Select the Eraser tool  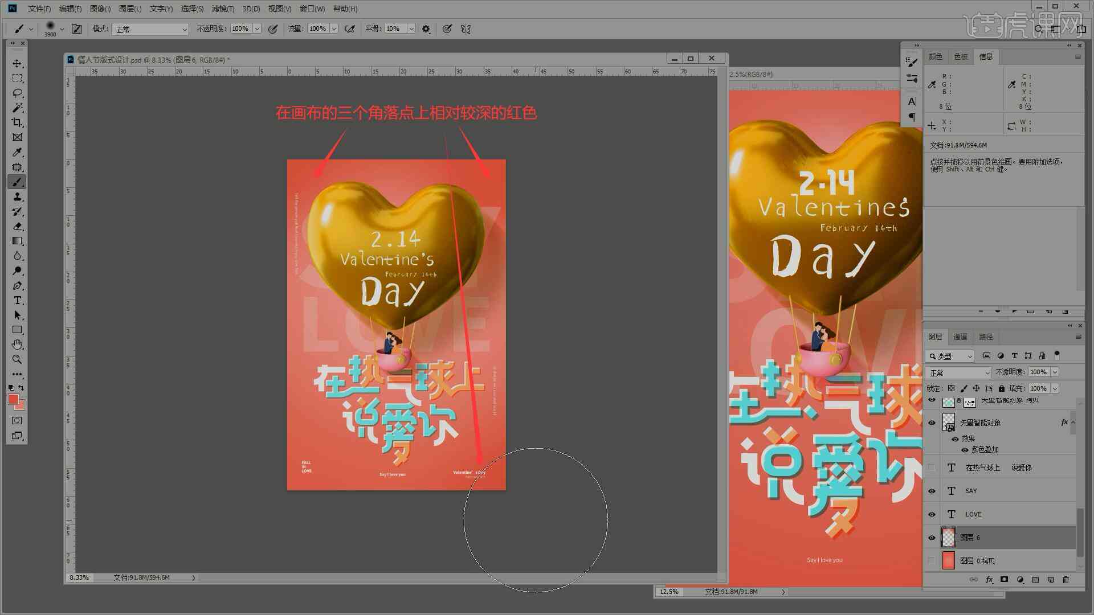point(17,226)
